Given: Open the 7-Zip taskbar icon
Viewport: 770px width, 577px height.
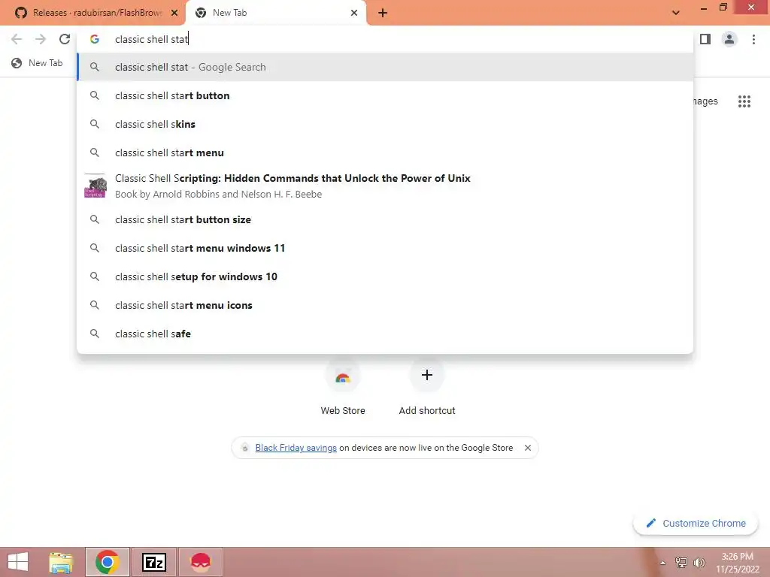Looking at the screenshot, I should [x=153, y=562].
